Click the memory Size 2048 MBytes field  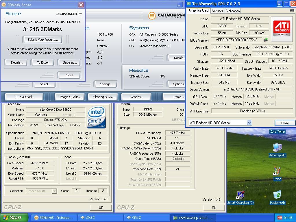[148, 114]
